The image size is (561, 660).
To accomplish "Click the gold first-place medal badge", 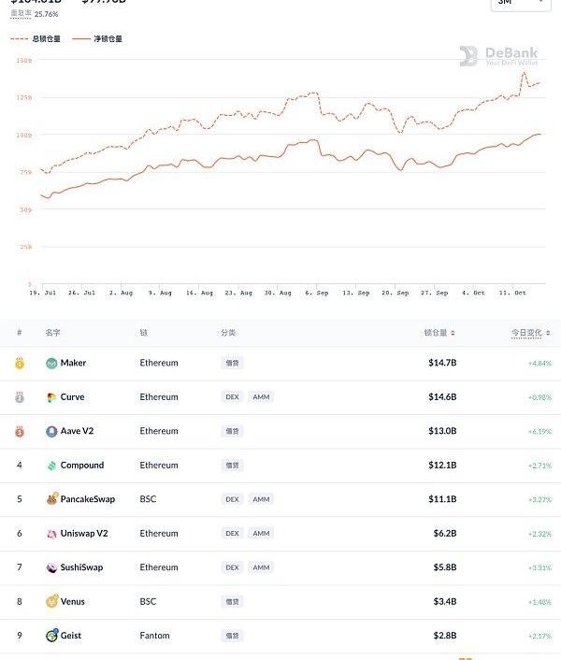I will (20, 363).
